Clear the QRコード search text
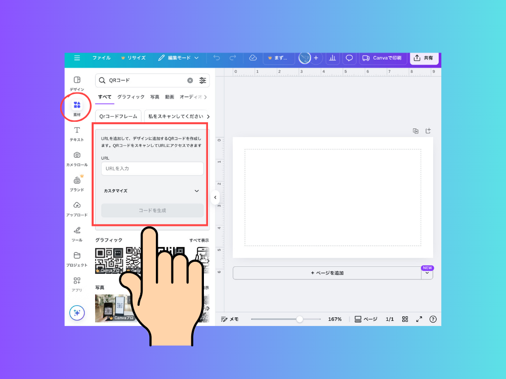506x379 pixels. click(x=190, y=80)
